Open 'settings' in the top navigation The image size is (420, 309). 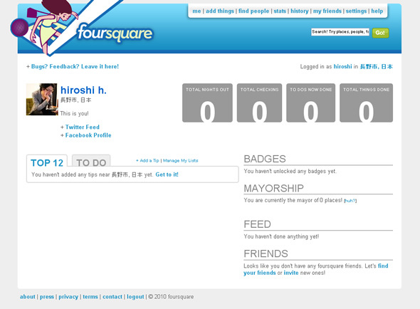pos(356,11)
